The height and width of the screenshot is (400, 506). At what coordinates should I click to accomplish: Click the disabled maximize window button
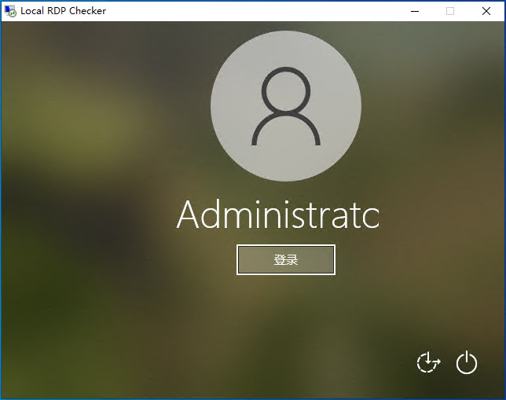[x=450, y=11]
